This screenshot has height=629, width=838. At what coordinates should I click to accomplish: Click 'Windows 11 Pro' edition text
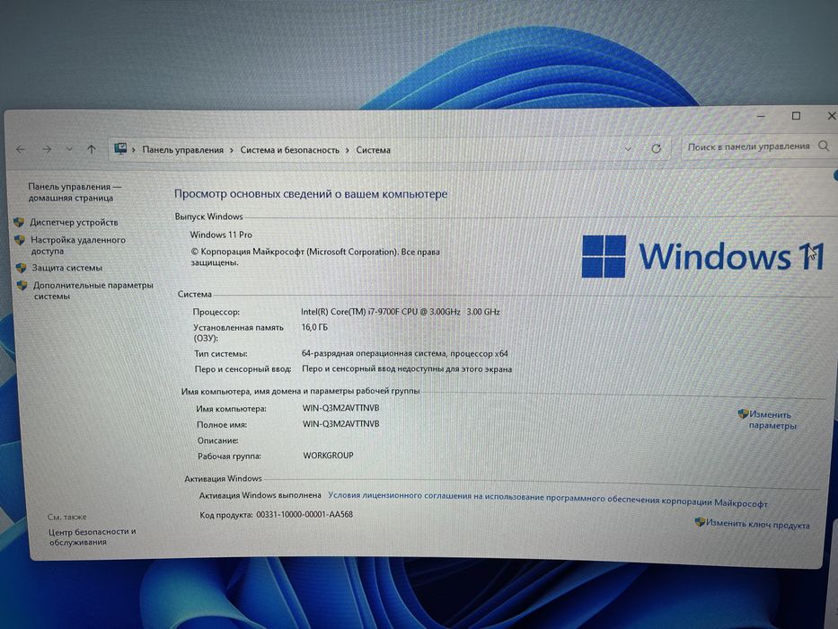point(221,235)
